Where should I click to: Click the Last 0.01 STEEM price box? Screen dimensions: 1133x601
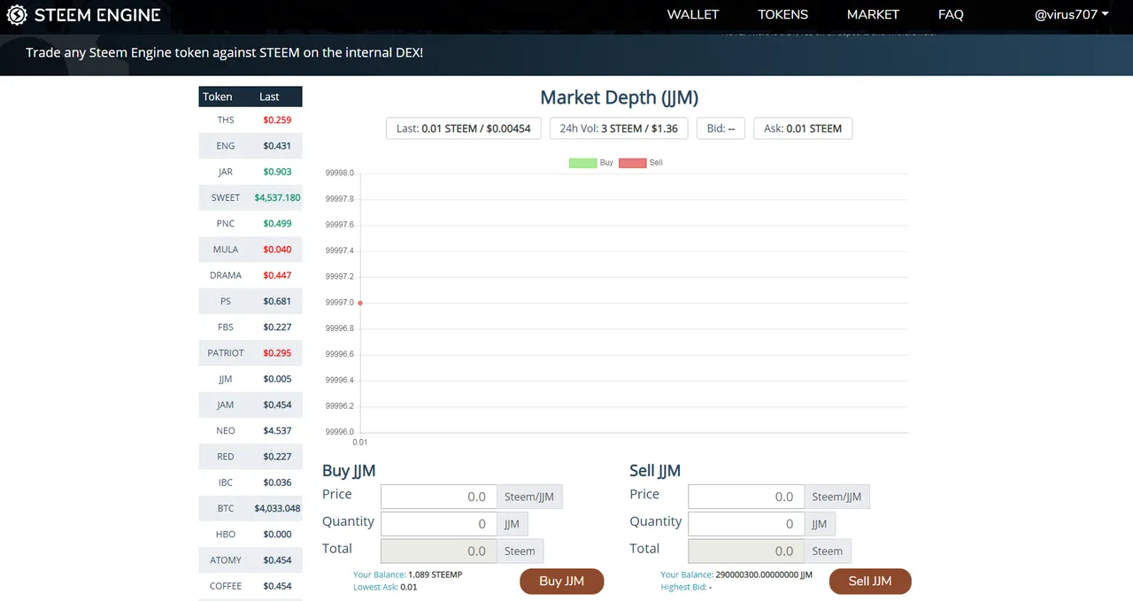(464, 128)
